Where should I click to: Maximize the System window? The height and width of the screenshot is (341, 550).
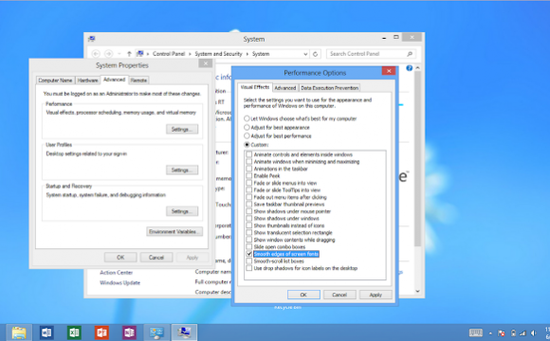396,37
